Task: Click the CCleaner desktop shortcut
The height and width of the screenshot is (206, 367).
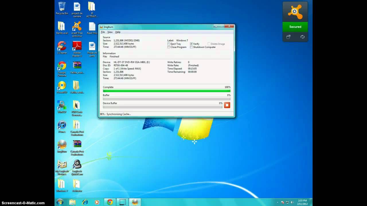Action: point(62,48)
